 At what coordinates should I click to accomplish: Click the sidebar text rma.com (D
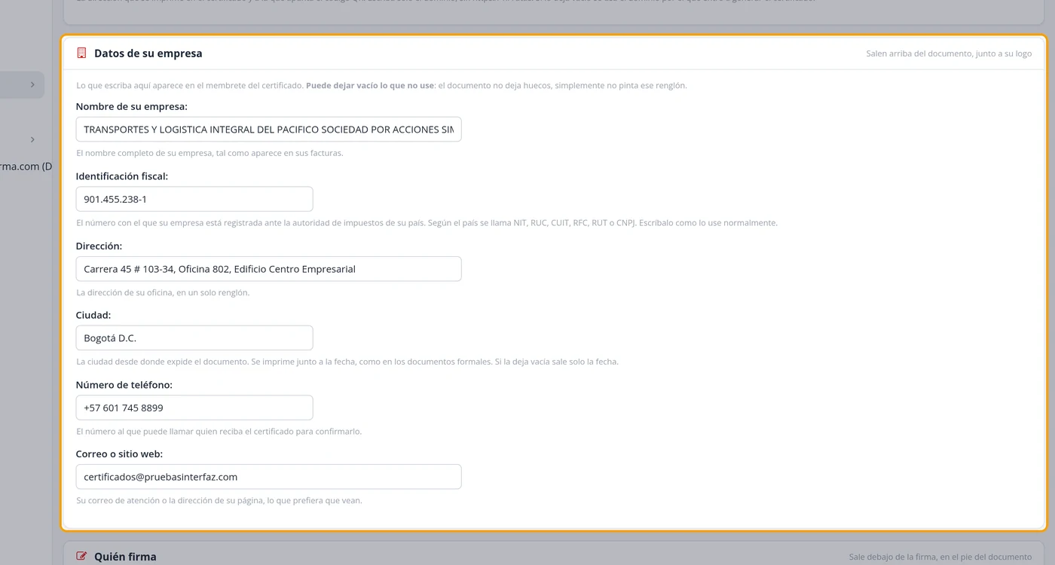[x=26, y=166]
